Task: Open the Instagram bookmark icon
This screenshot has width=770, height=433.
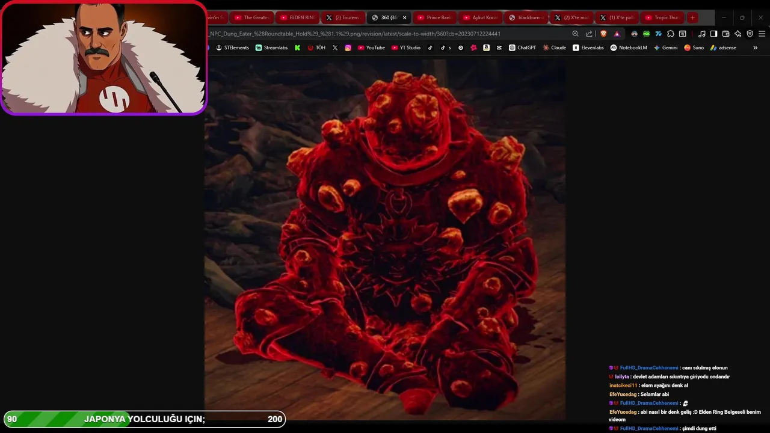Action: pyautogui.click(x=348, y=48)
